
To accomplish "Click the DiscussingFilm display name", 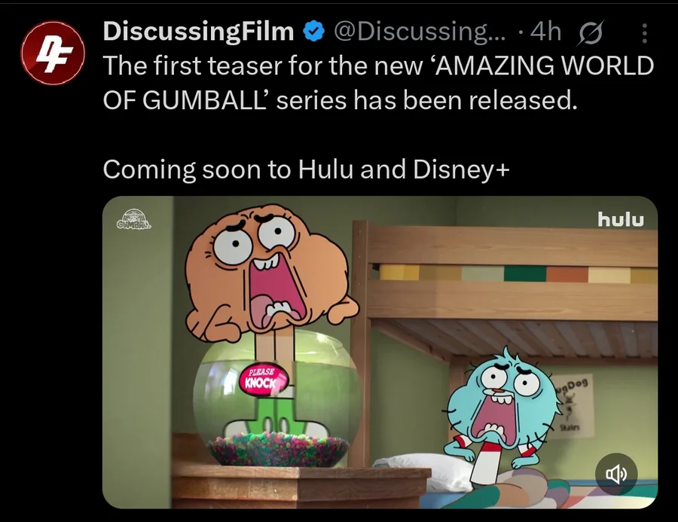I will pyautogui.click(x=198, y=31).
